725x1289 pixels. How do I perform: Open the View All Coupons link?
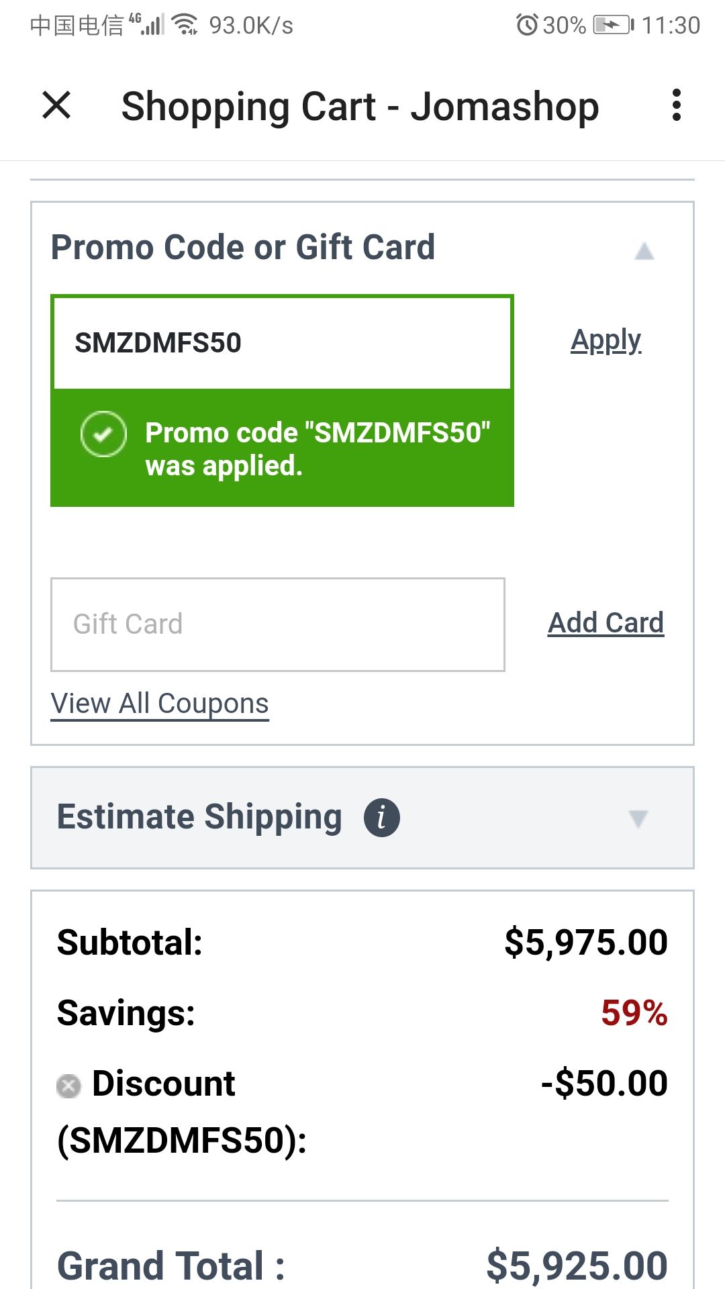[160, 704]
